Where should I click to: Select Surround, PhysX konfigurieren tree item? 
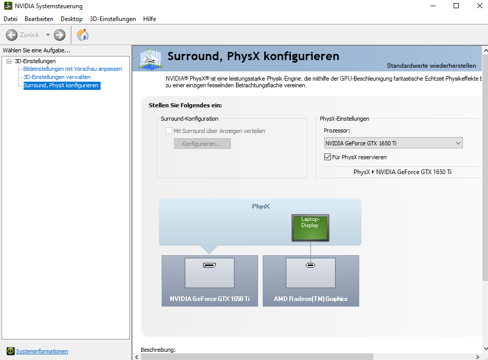pos(62,85)
